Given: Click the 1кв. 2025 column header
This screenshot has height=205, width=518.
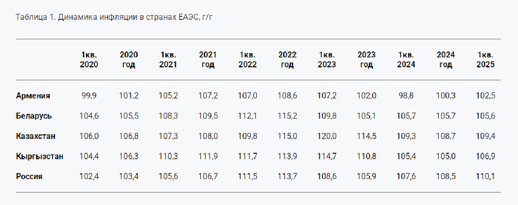Looking at the screenshot, I should 485,60.
